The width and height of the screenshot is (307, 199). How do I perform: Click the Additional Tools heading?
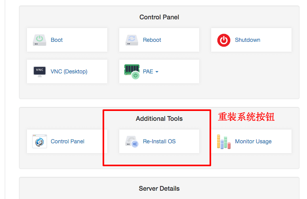(159, 118)
